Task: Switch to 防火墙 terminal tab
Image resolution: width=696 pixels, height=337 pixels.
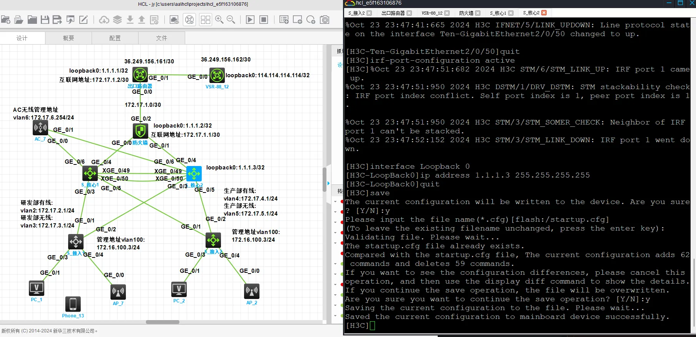Action: [466, 13]
